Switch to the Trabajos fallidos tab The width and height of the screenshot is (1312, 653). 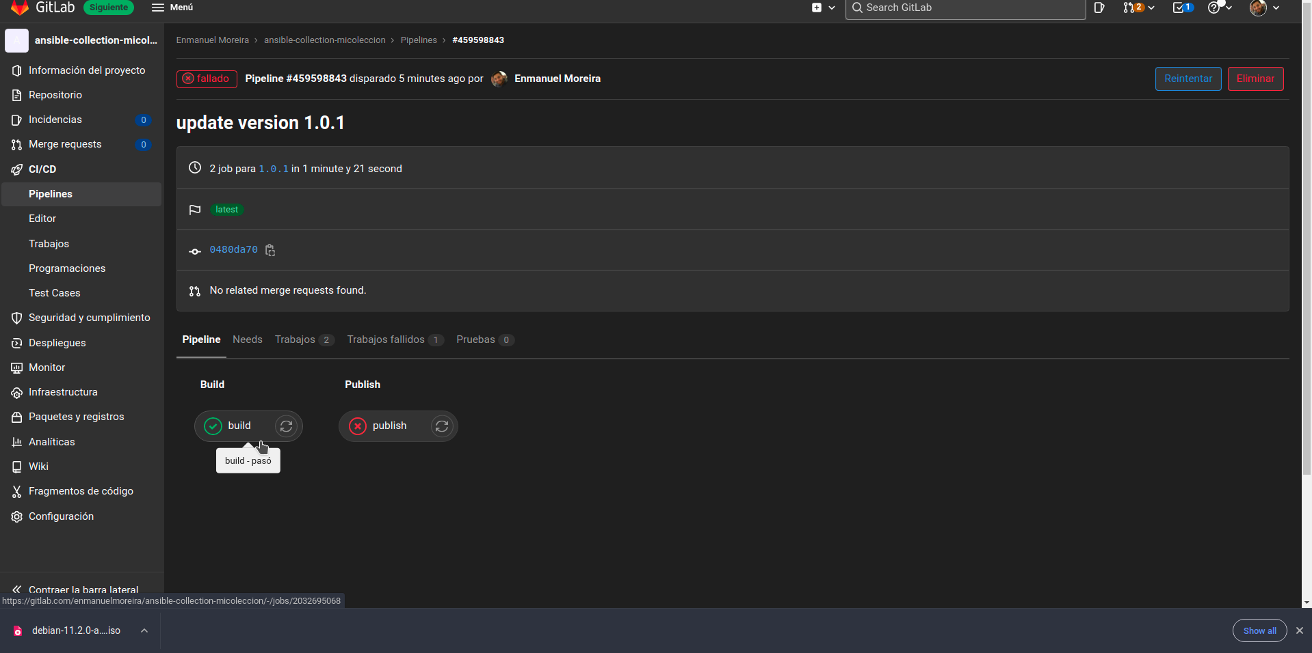pyautogui.click(x=395, y=339)
